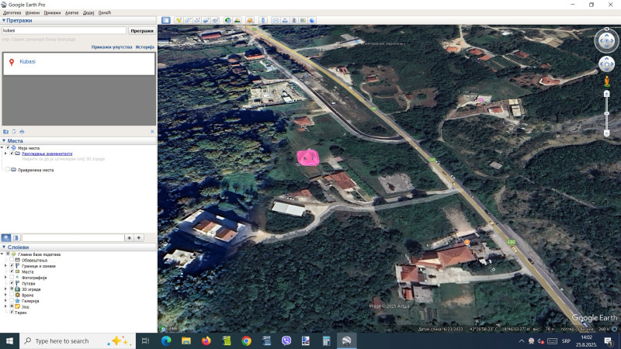
Task: Collapse the Слојеви layers panel
Action: pos(3,247)
